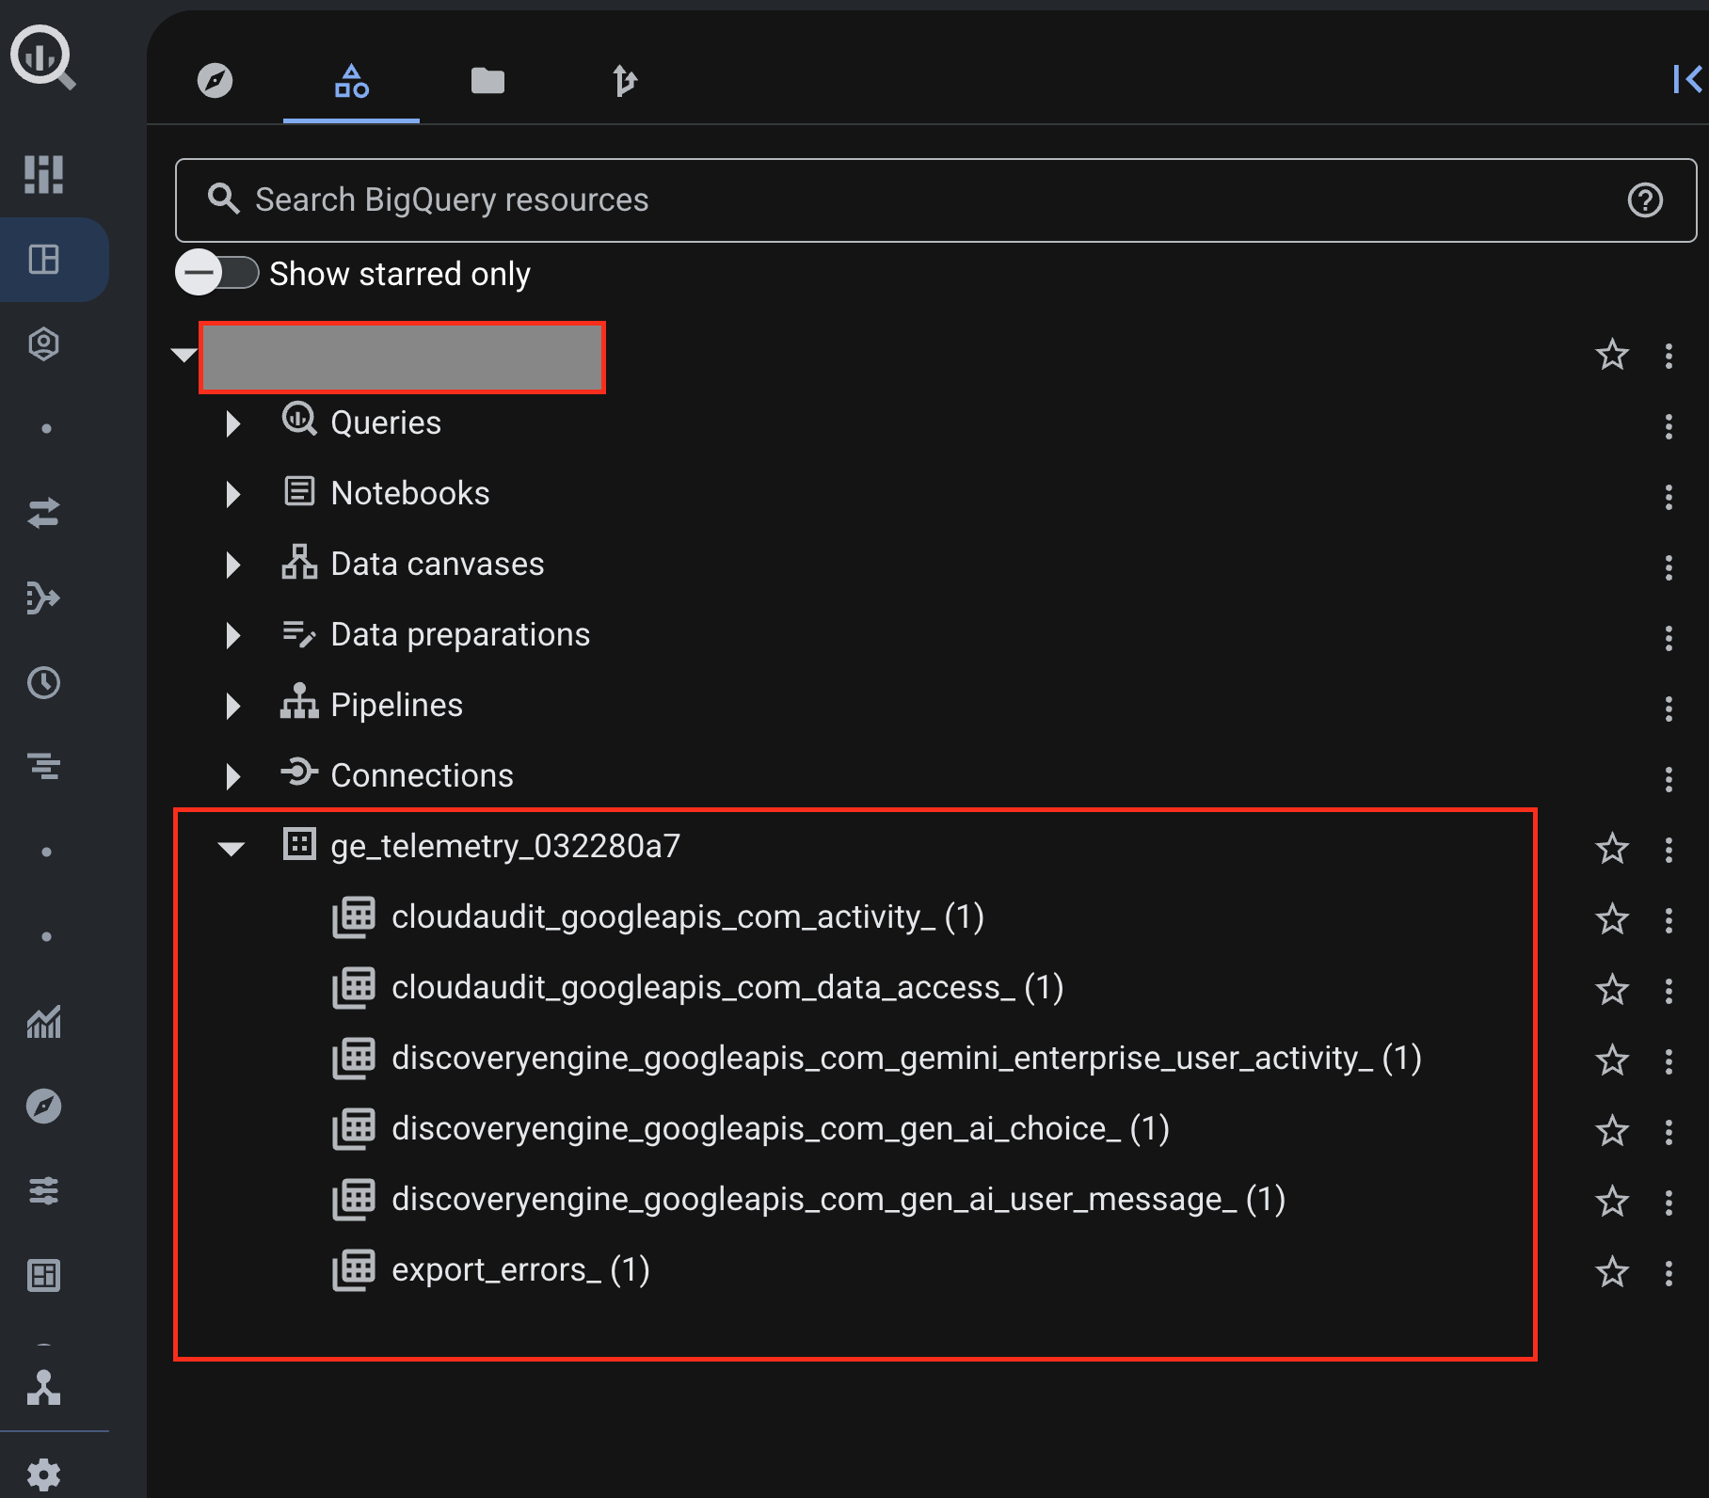Open more actions for project root
1709x1498 pixels.
[x=1669, y=356]
